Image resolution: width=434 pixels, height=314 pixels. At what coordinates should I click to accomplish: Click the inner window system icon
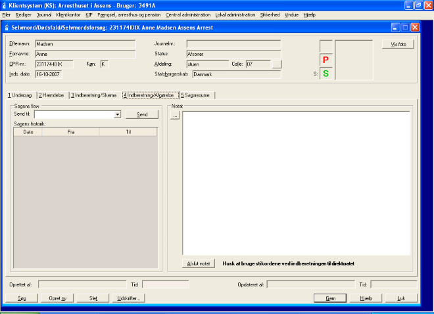pyautogui.click(x=7, y=28)
